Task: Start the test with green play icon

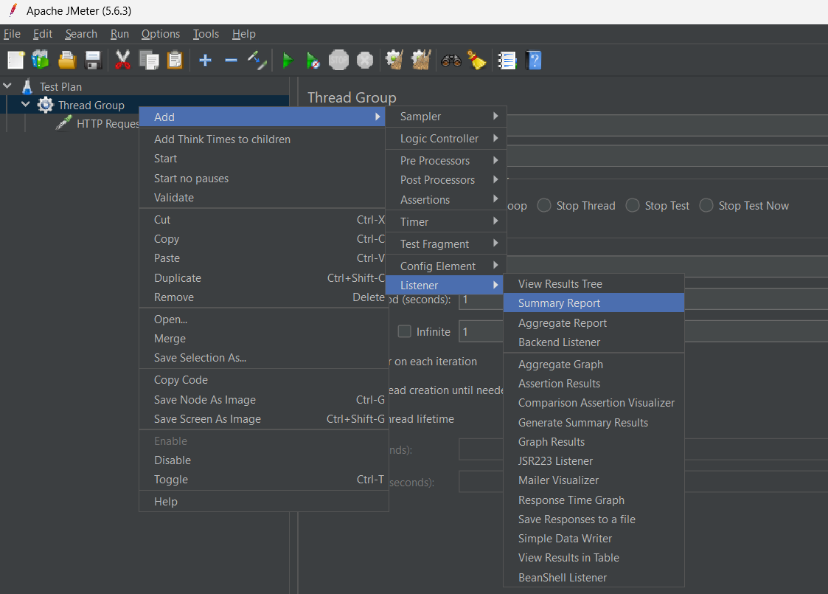Action: [288, 61]
